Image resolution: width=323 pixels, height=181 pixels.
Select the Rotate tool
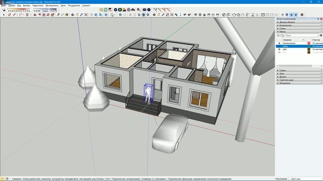[48, 15]
